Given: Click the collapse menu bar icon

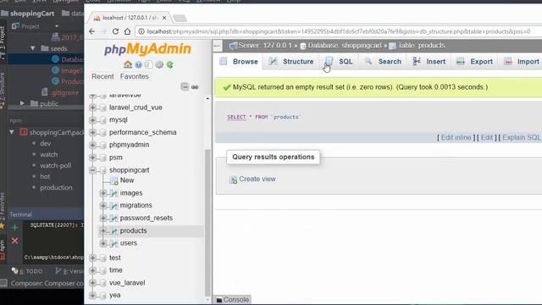Looking at the screenshot, I should pyautogui.click(x=218, y=45).
